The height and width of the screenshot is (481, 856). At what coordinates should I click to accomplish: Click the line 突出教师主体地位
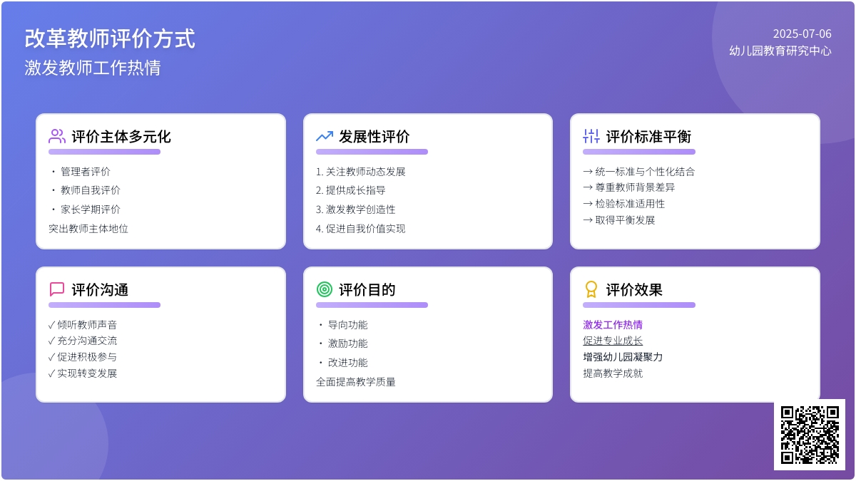[88, 229]
